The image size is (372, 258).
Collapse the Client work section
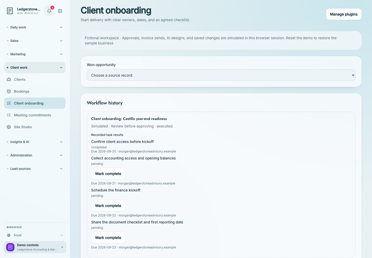35,68
